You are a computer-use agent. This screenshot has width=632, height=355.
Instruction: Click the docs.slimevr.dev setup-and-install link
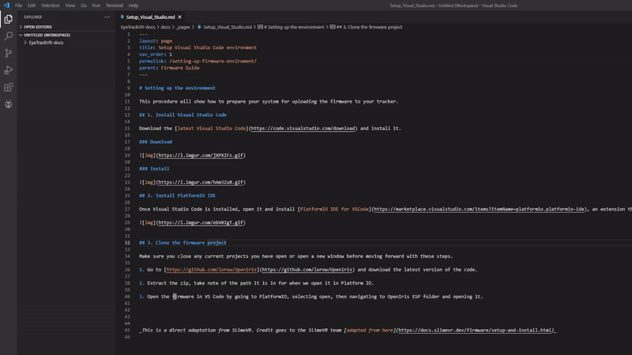click(475, 330)
